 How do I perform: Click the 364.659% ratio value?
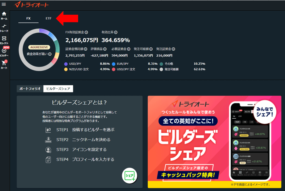116,40
